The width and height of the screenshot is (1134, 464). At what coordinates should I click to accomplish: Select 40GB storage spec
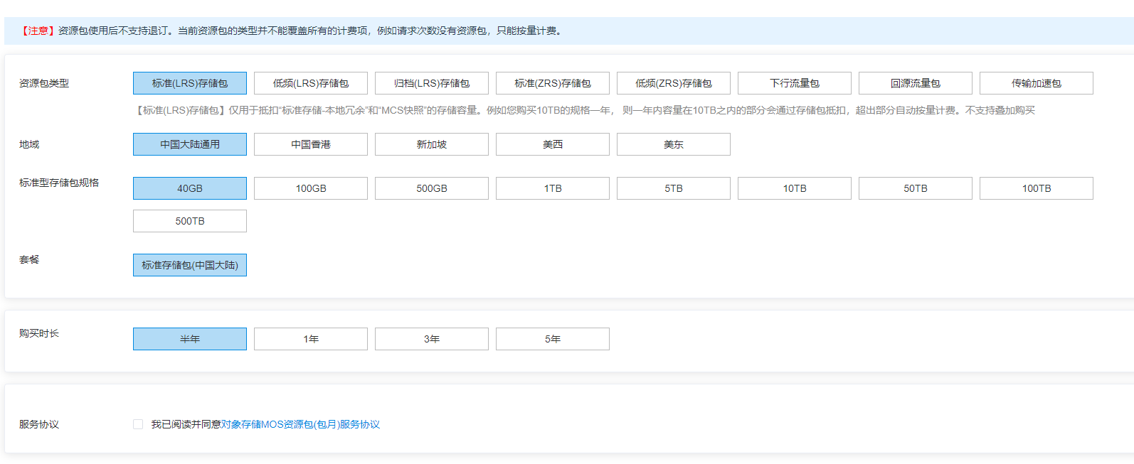coord(190,188)
